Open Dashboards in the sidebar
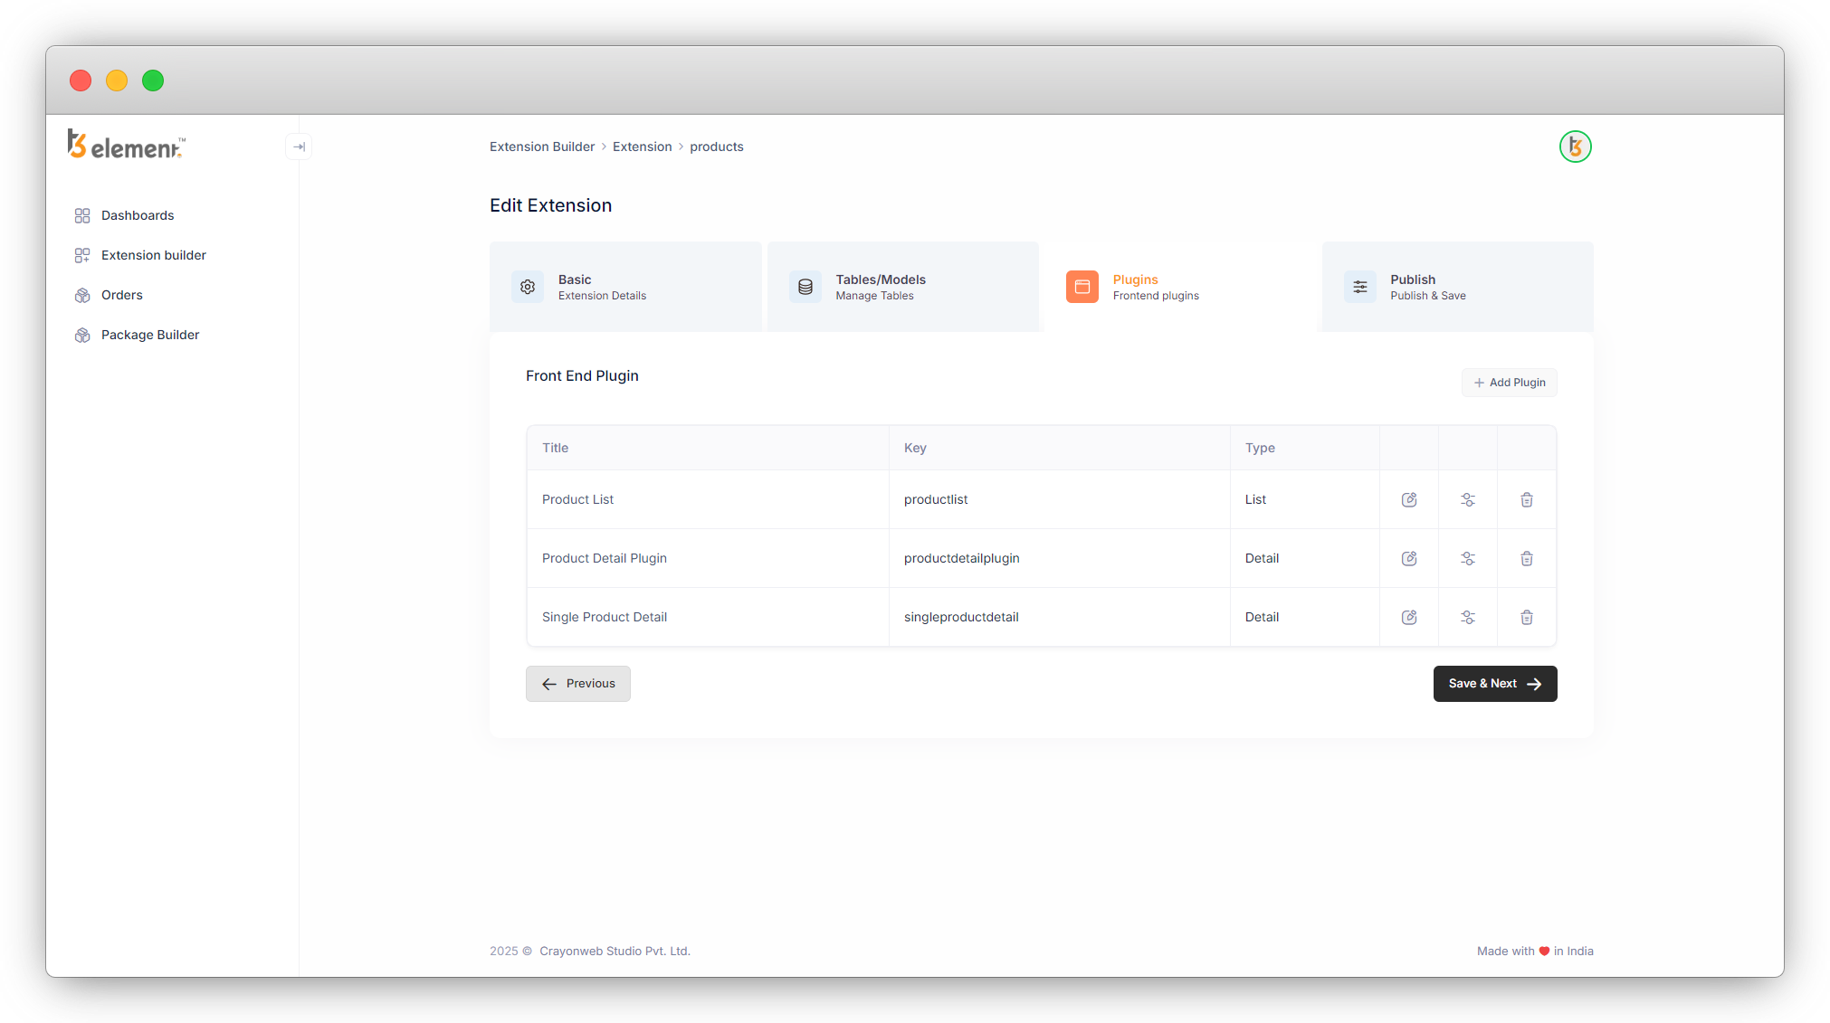 (x=138, y=215)
